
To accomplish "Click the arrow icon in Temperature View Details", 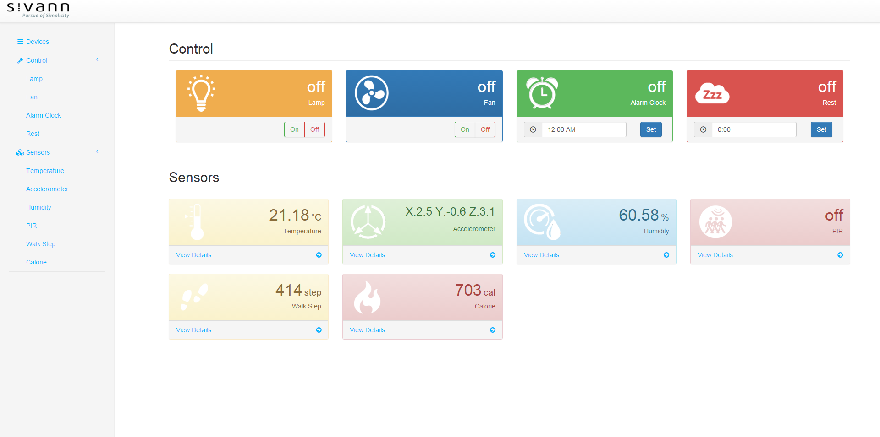I will tap(319, 255).
